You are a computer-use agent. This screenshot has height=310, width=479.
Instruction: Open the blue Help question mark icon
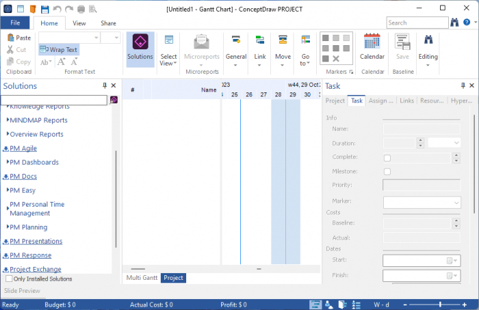(x=467, y=22)
